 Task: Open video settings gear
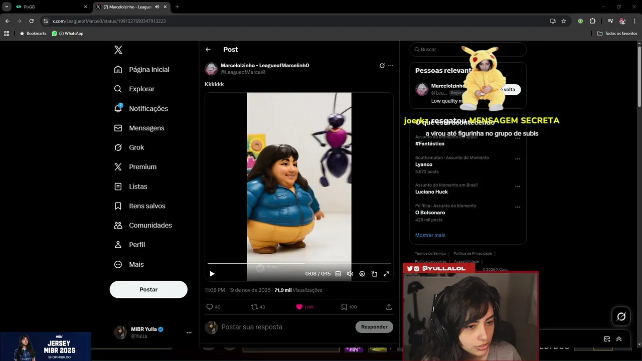(x=362, y=274)
